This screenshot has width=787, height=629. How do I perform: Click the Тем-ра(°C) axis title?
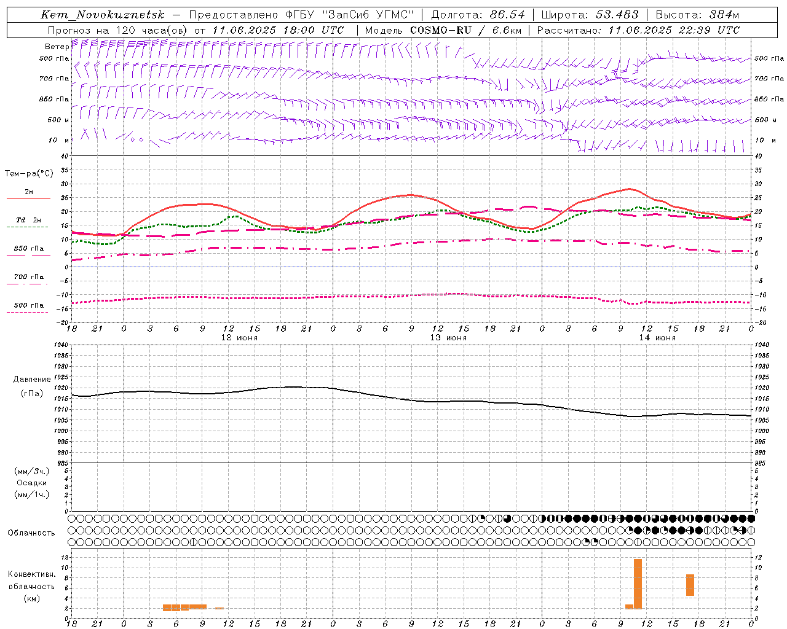click(x=29, y=174)
